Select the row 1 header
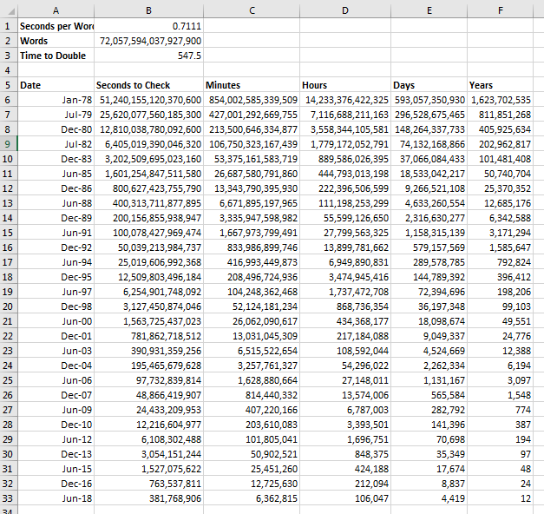 9,26
